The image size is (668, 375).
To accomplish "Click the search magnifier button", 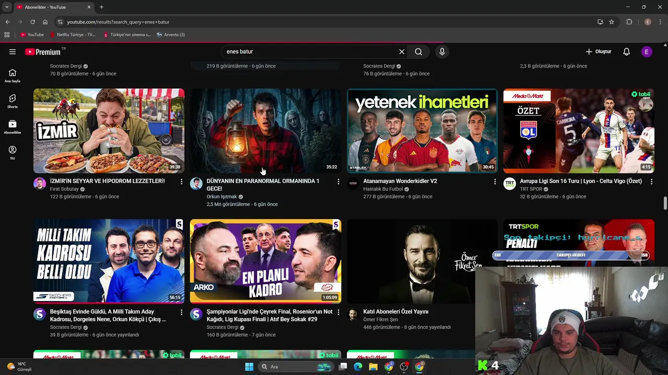I will (x=419, y=52).
